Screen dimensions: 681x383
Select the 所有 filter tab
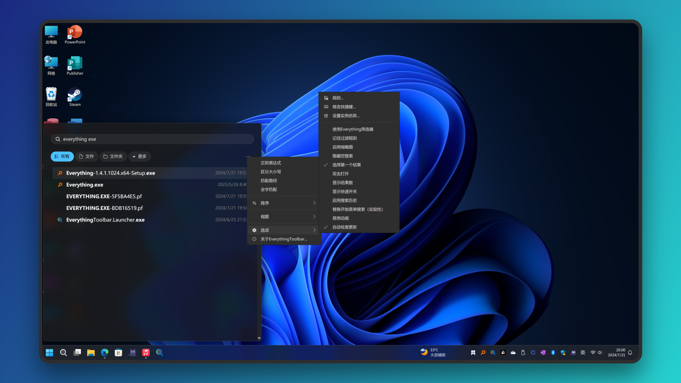62,156
